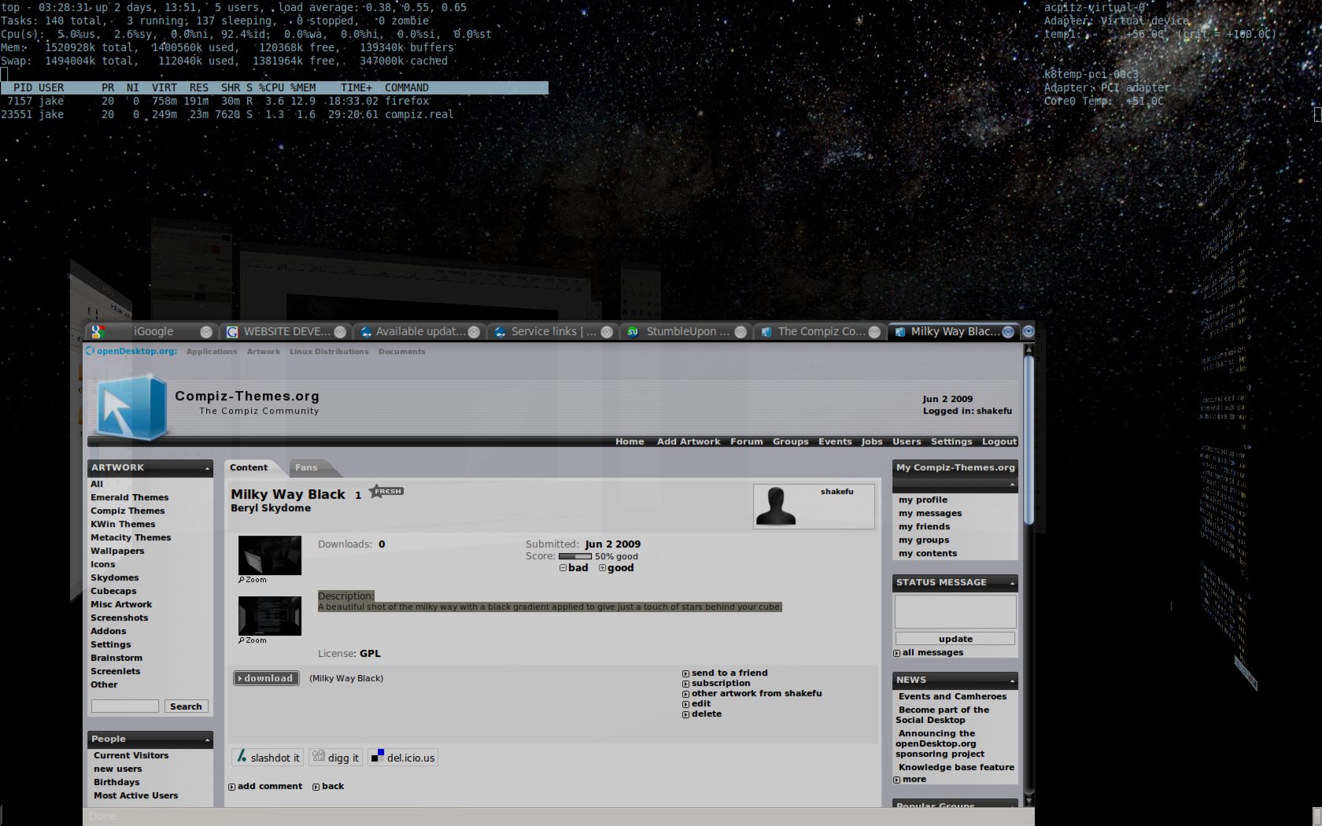The width and height of the screenshot is (1322, 826).
Task: Switch to the WEBSITE DEVE... browser tab
Action: [286, 332]
